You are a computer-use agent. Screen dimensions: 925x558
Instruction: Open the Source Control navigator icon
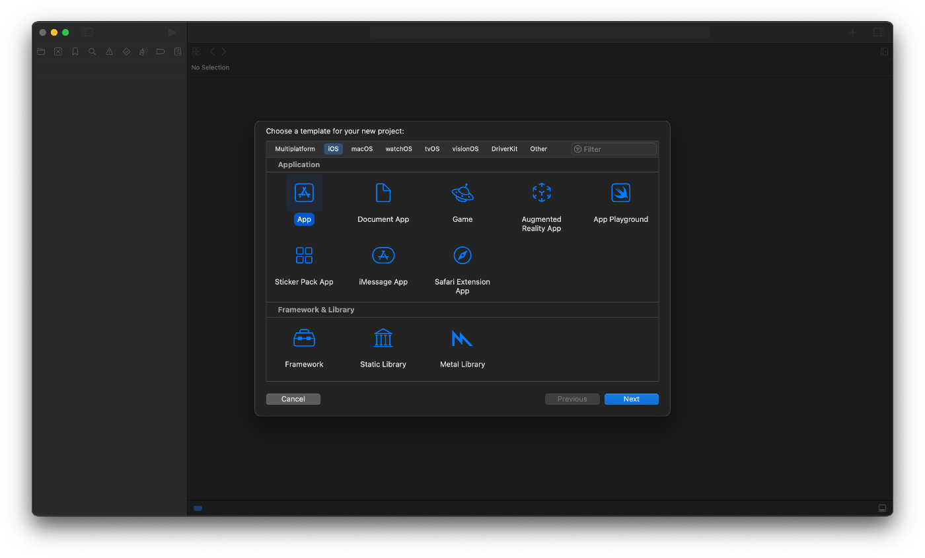(58, 52)
